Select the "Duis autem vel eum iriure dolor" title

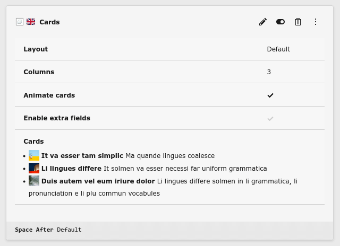click(98, 181)
